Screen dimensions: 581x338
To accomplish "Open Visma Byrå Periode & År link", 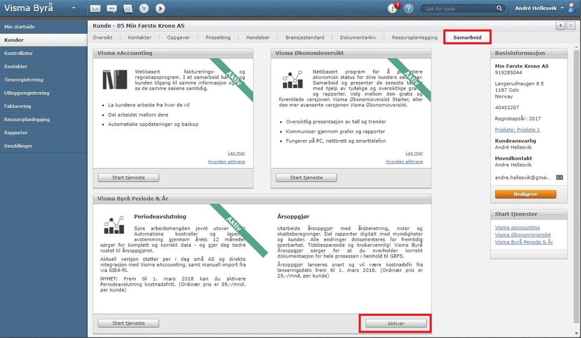I will pos(524,242).
